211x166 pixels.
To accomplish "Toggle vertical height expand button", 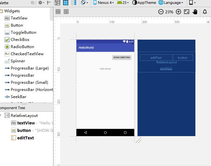I will click(x=66, y=12).
